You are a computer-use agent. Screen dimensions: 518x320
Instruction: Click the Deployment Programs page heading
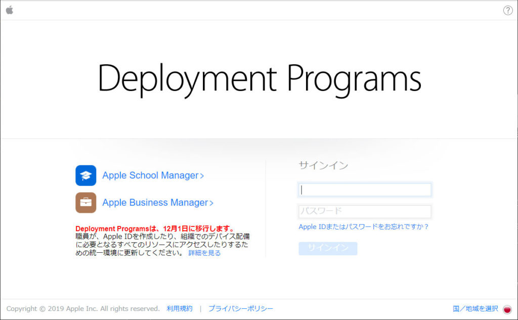point(259,78)
